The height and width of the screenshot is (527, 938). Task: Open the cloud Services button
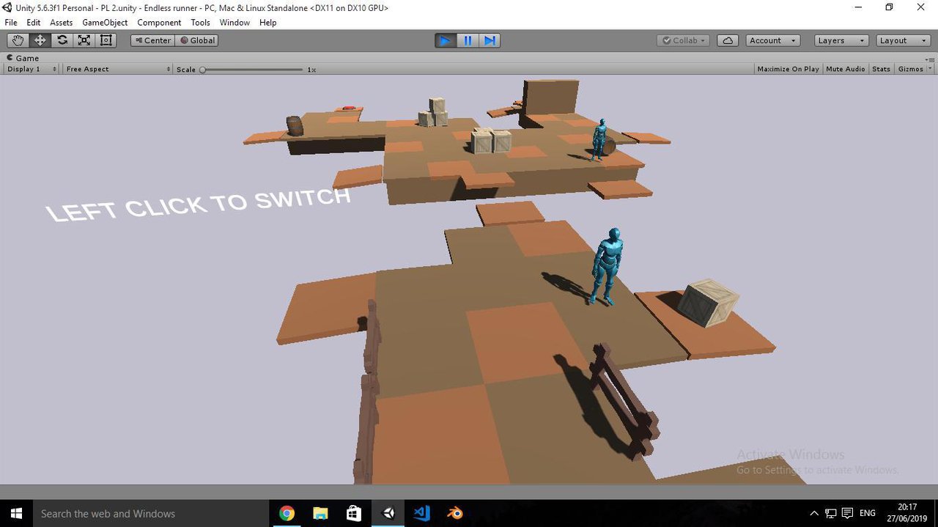[x=728, y=40]
